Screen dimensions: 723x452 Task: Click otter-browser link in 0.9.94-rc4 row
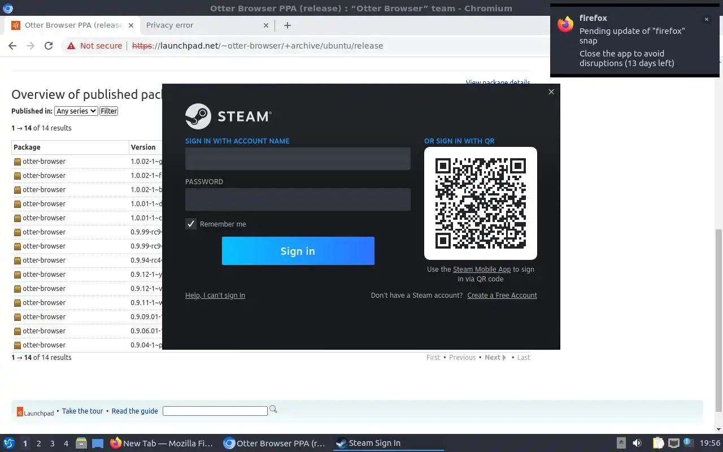(44, 260)
